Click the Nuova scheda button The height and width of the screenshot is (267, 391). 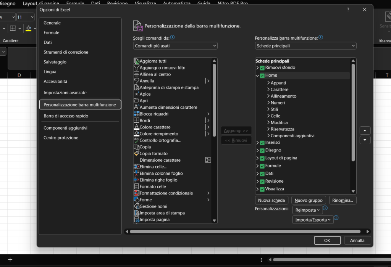click(x=271, y=200)
